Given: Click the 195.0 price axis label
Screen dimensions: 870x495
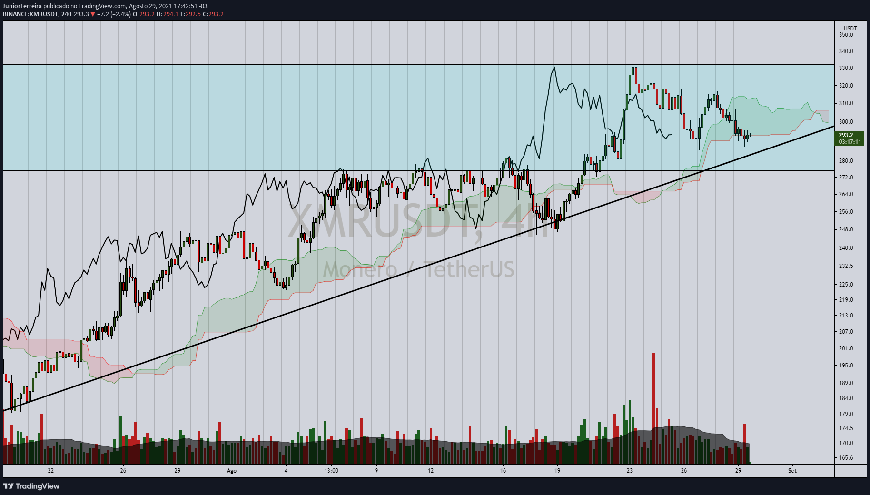Looking at the screenshot, I should pos(846,366).
